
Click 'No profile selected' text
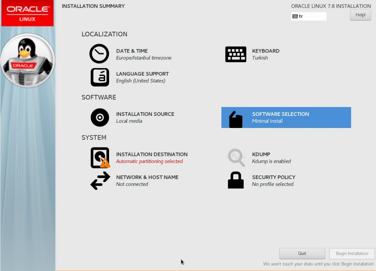[273, 184]
